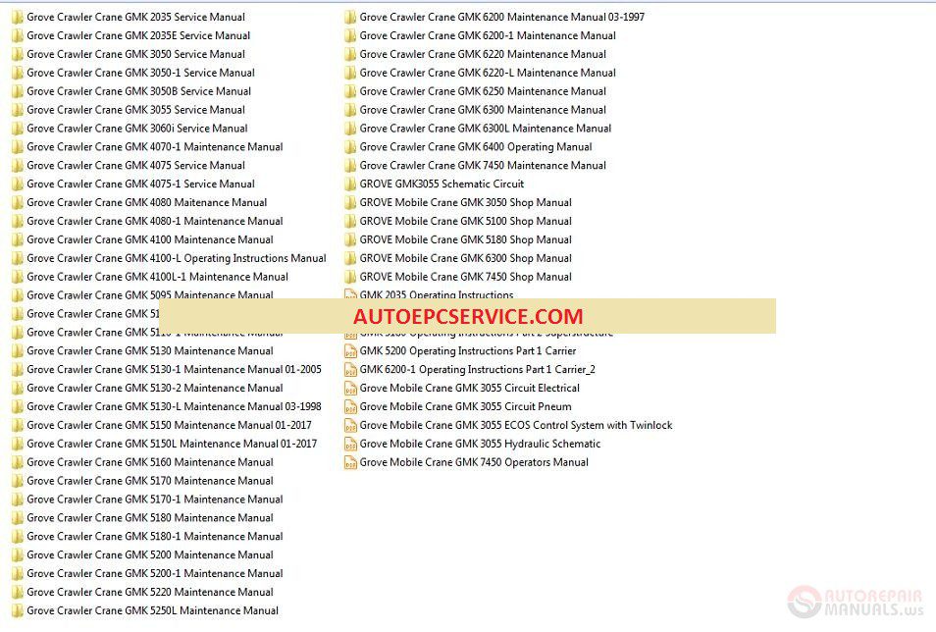The height and width of the screenshot is (632, 936).
Task: Select PDF icon for GMK 3055 Hydraulic Schematic
Action: [x=350, y=444]
